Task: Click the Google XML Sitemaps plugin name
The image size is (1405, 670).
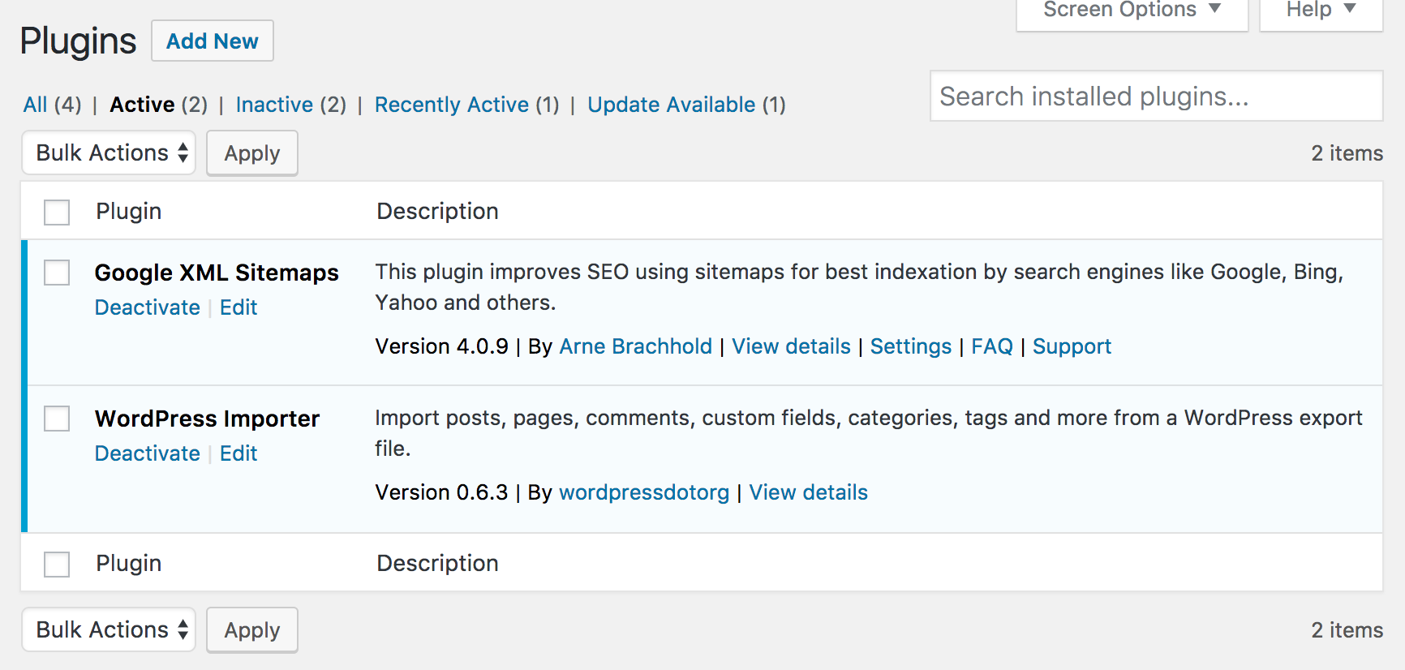Action: 217,273
